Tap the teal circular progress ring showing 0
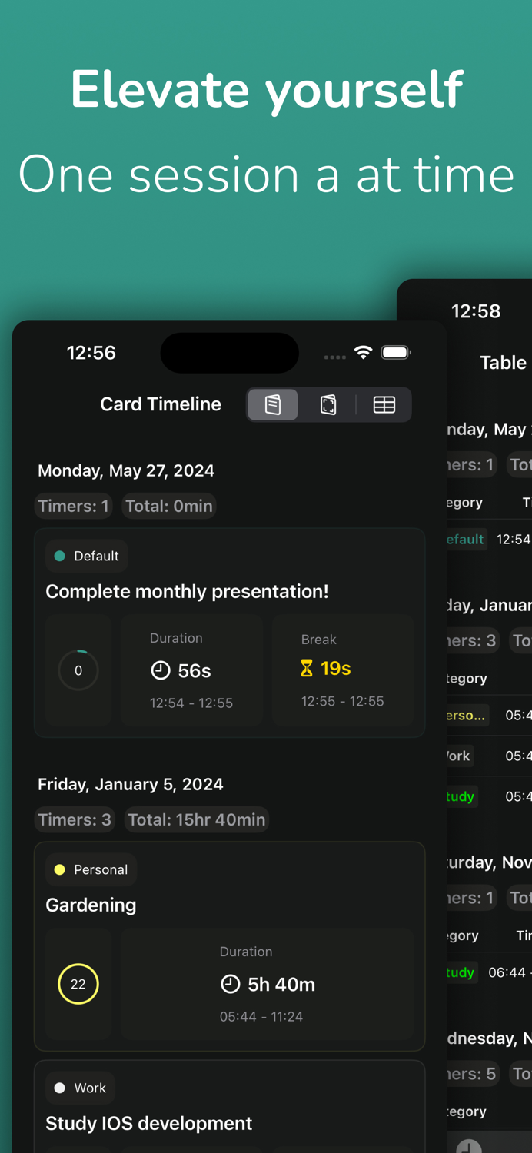This screenshot has height=1153, width=532. pyautogui.click(x=78, y=670)
